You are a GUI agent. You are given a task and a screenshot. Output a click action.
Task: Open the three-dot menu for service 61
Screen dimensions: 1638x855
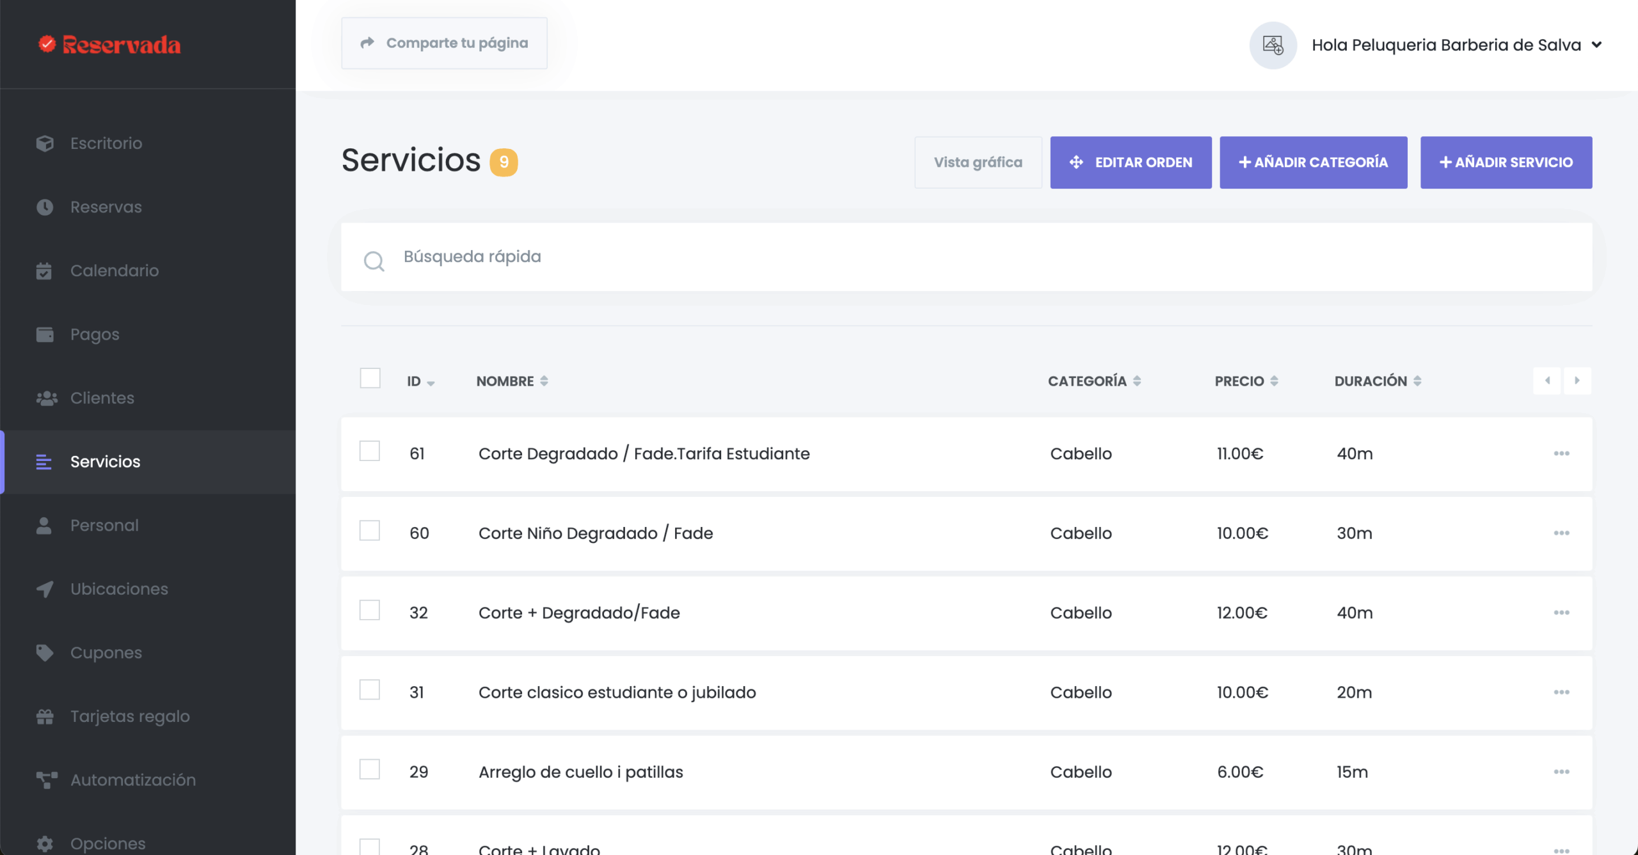click(1561, 453)
